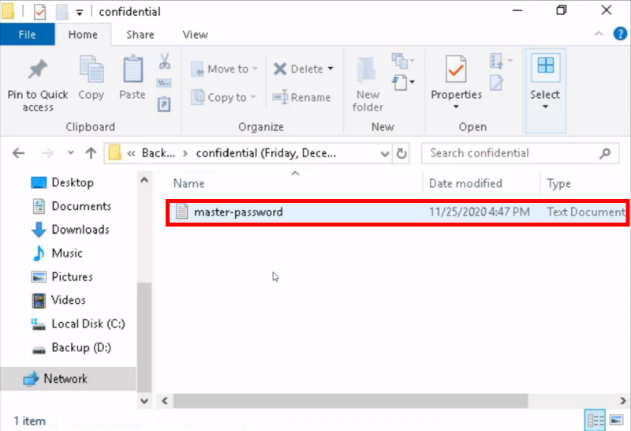Screen dimensions: 631x431
Task: Open the ribbon Help question mark
Action: [x=621, y=35]
